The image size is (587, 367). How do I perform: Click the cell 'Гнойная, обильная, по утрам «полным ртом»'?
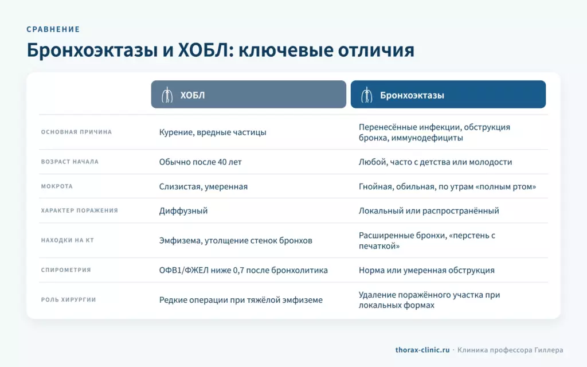[x=447, y=186]
